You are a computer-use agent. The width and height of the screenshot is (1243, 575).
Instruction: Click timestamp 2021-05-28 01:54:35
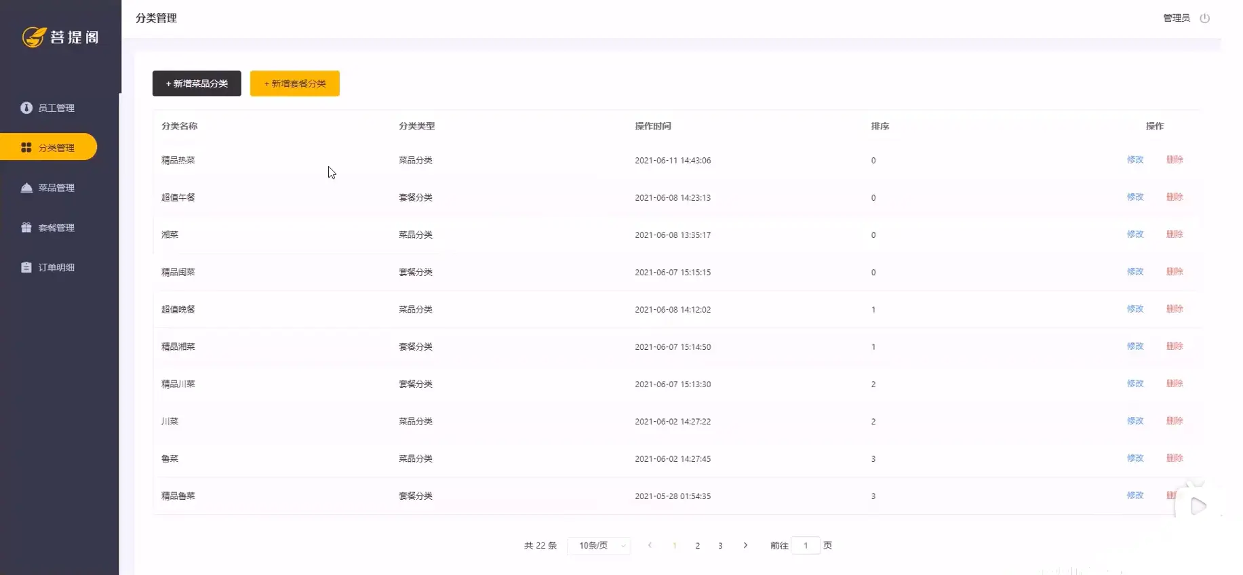click(673, 496)
